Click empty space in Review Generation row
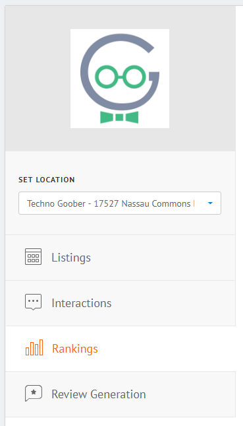The height and width of the screenshot is (426, 243). pos(190,394)
